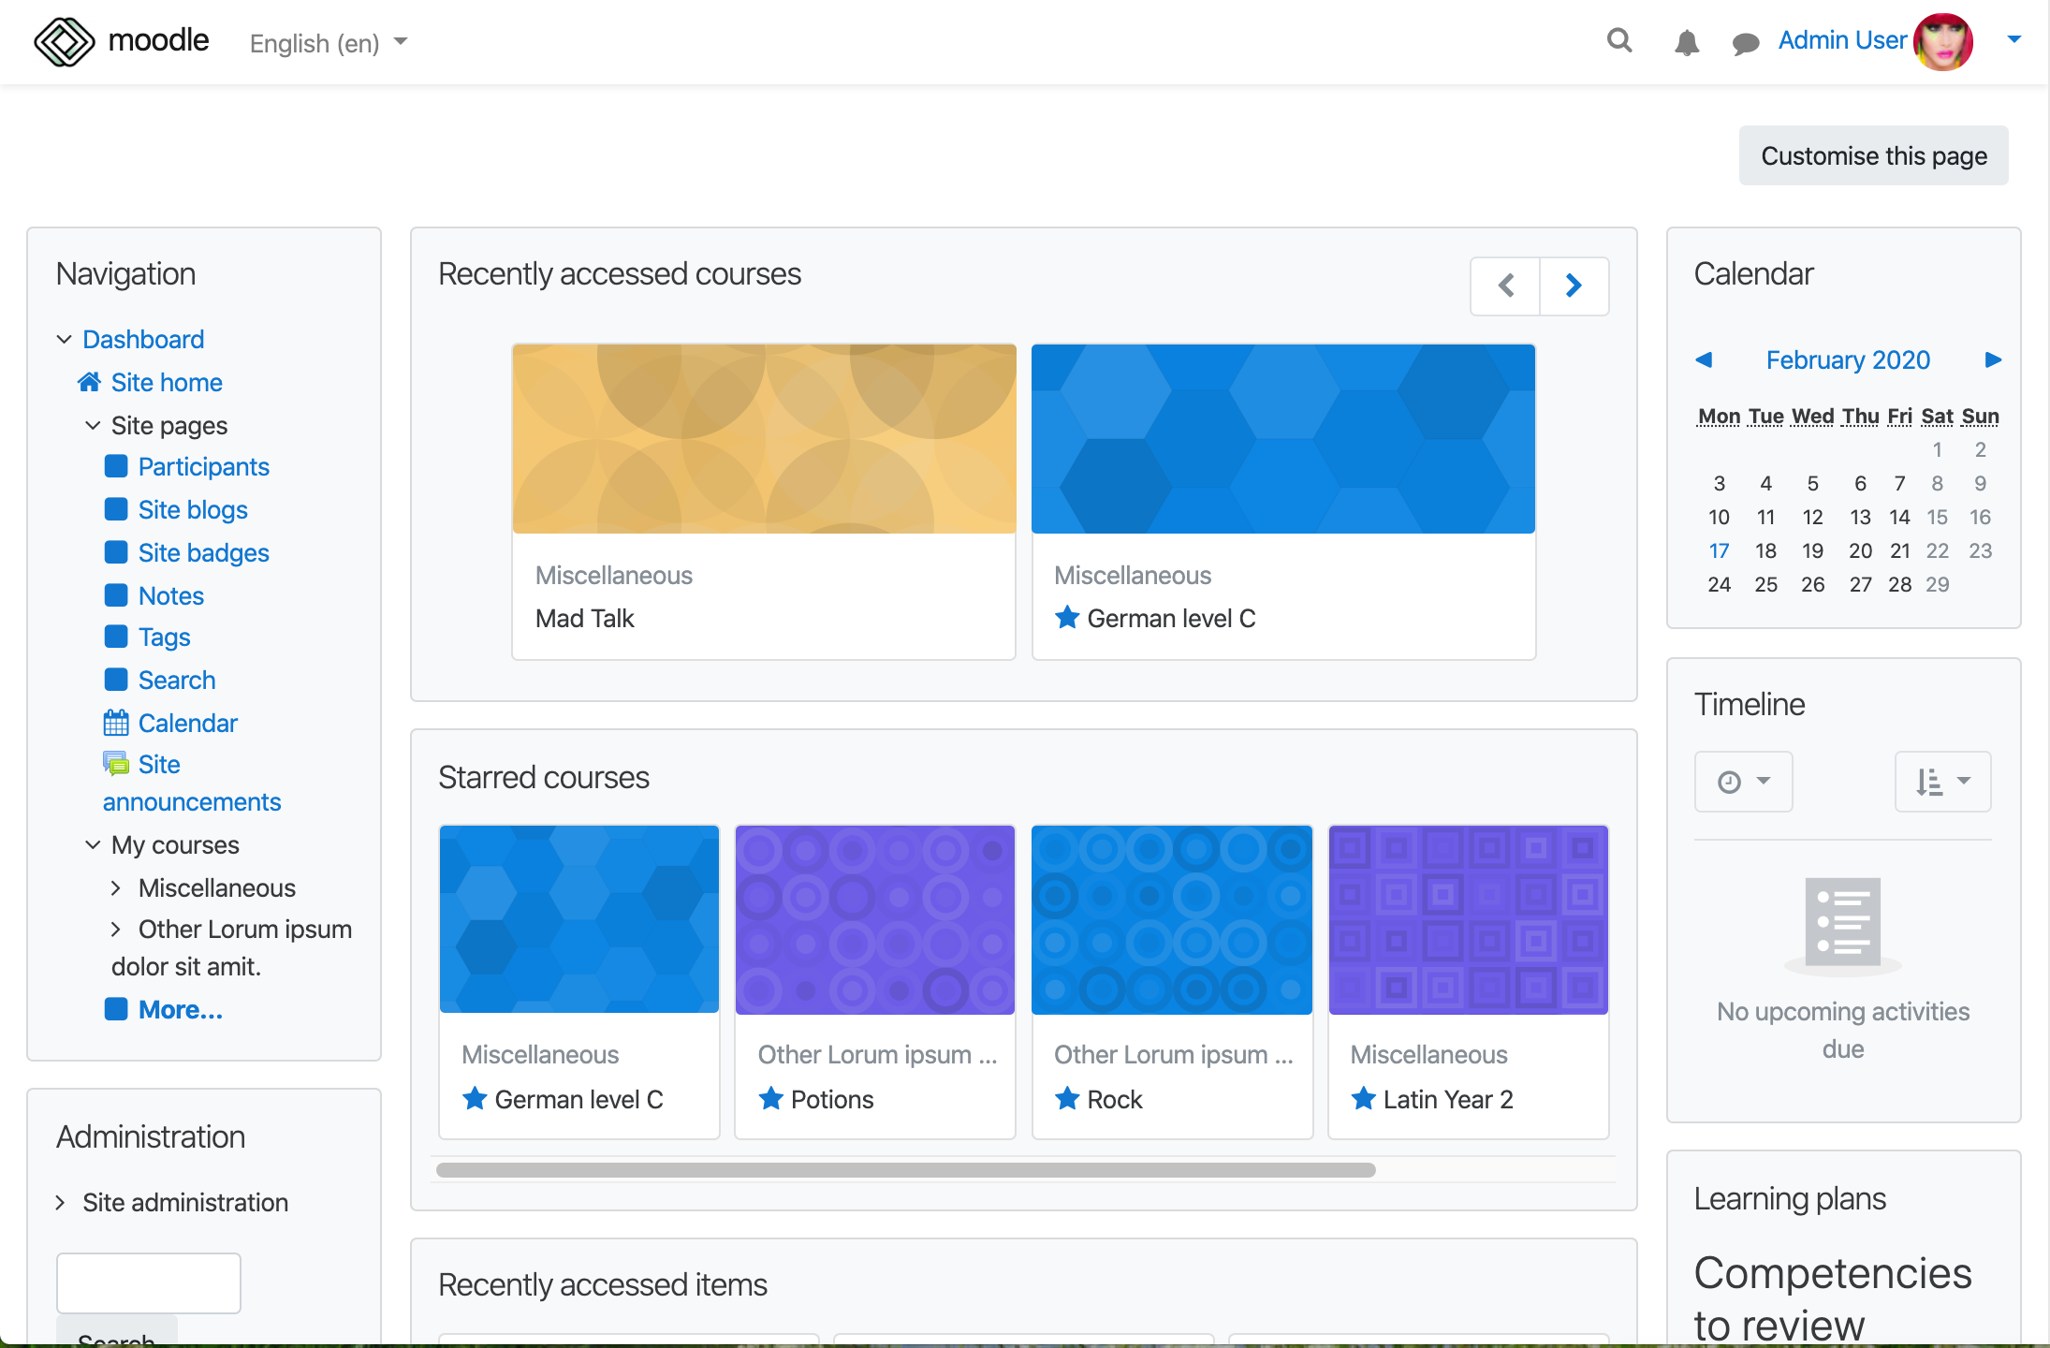This screenshot has height=1348, width=2050.
Task: Open the Latin Year 2 course title
Action: click(1448, 1099)
